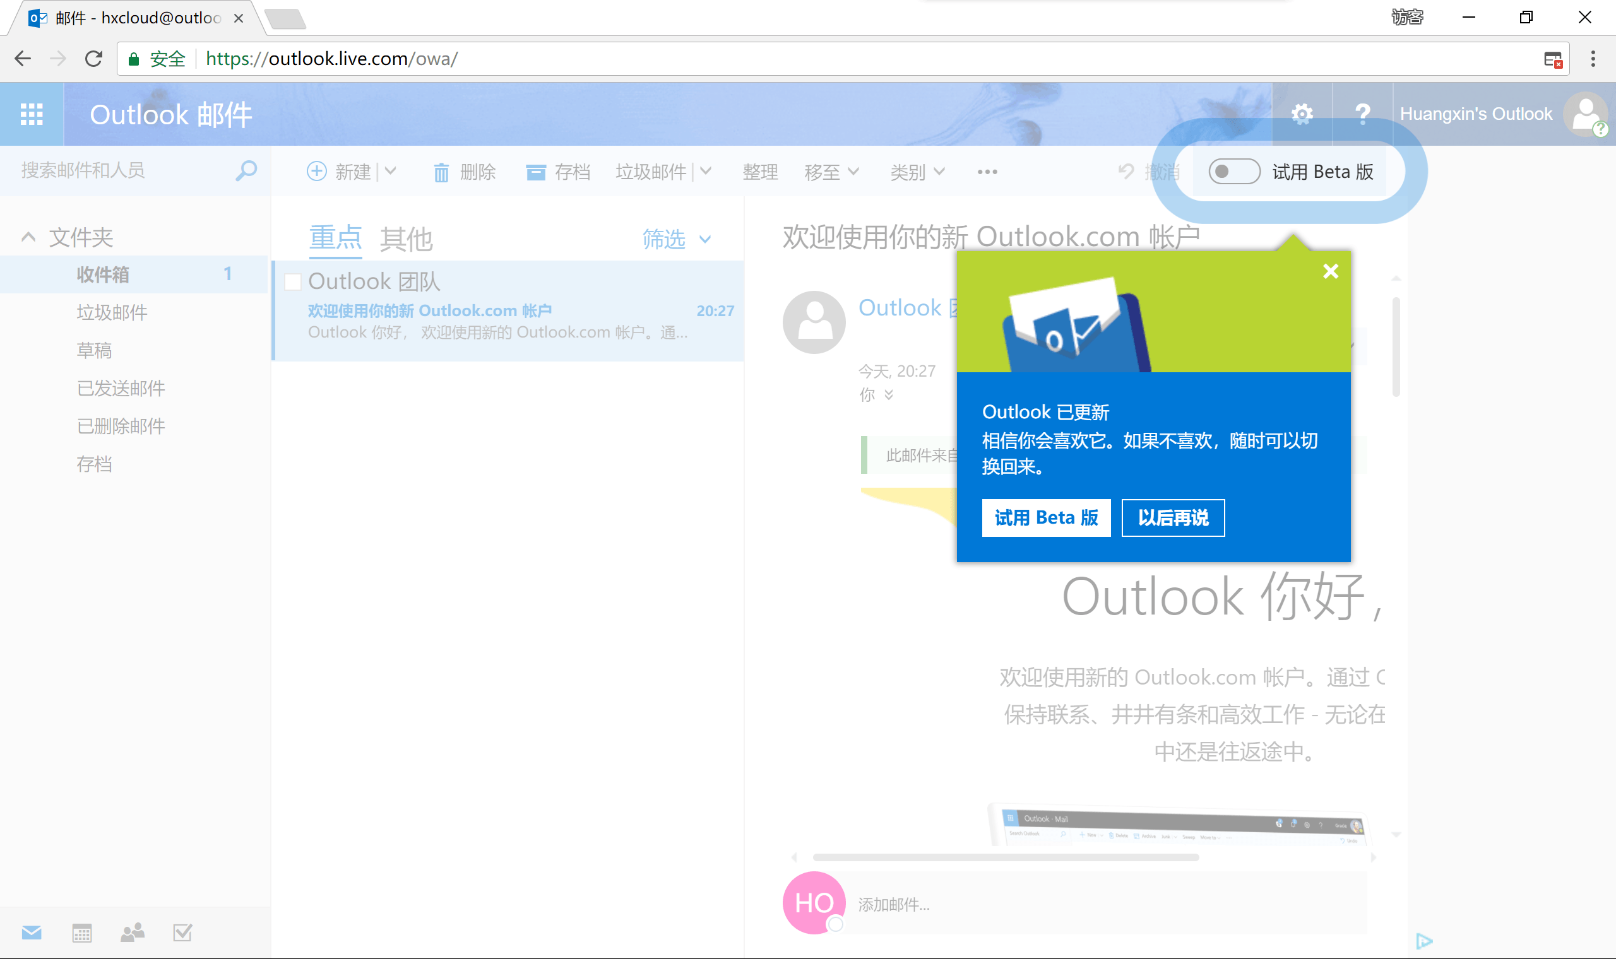Select the Junk Email folder
1616x959 pixels.
(112, 312)
